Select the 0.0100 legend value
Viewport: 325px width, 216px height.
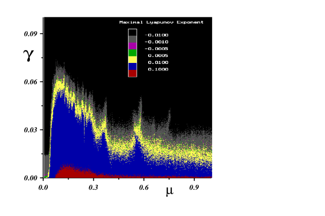pyautogui.click(x=158, y=63)
